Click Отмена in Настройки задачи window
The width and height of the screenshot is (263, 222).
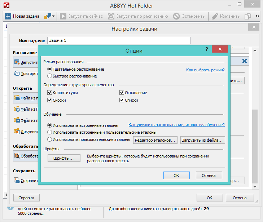click(240, 198)
